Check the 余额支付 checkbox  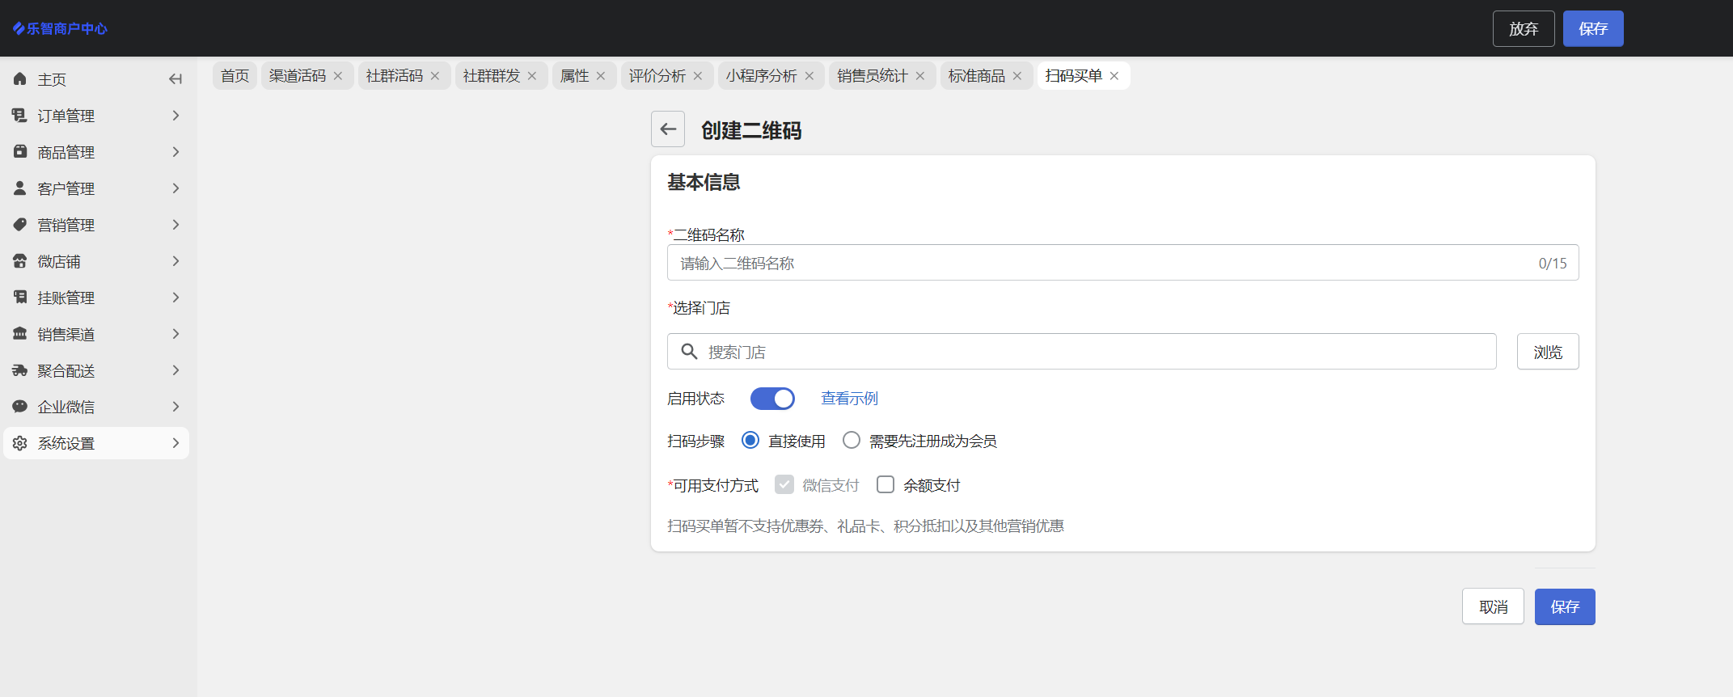tap(886, 485)
